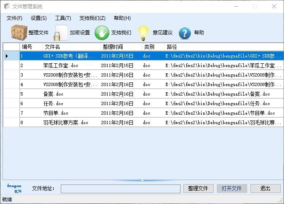Click the file name in row 4
The height and width of the screenshot is (204, 284).
(x=70, y=84)
